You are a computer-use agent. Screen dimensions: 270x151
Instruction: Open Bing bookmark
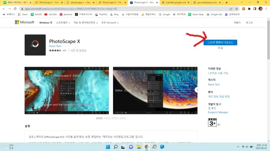pyautogui.click(x=115, y=15)
